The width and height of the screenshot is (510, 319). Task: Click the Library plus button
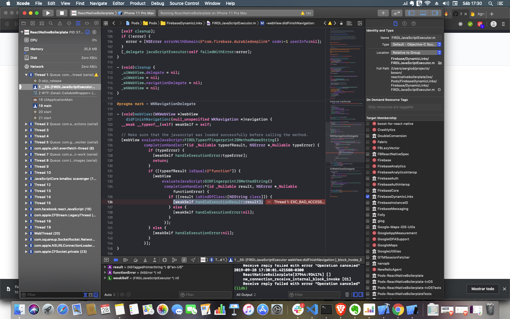[383, 13]
